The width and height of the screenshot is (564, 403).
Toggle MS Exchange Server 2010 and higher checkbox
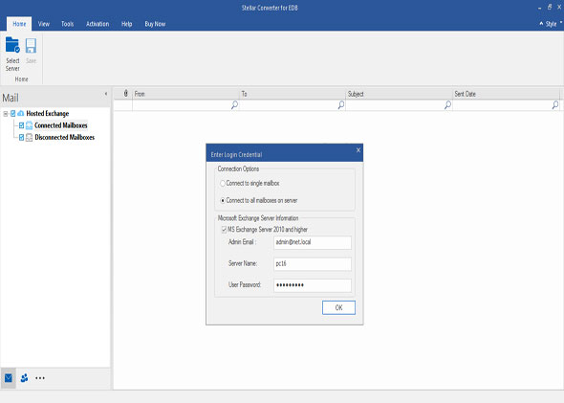click(x=224, y=230)
